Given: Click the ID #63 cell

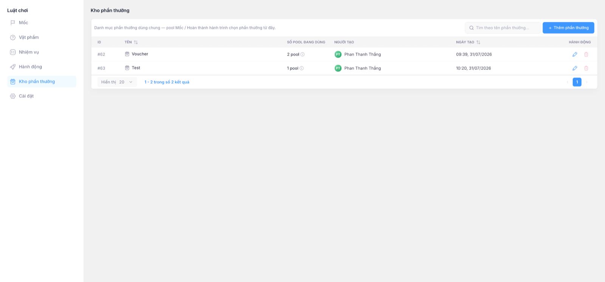Looking at the screenshot, I should pos(101,68).
